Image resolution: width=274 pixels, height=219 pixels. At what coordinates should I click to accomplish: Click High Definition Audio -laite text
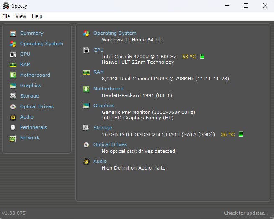tap(134, 168)
